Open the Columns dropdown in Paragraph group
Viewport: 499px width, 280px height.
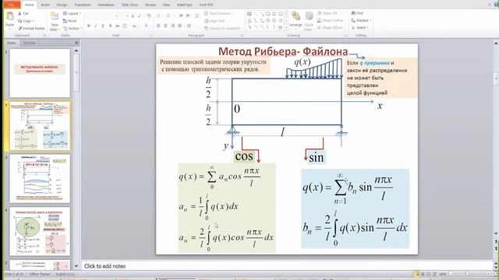pos(190,26)
